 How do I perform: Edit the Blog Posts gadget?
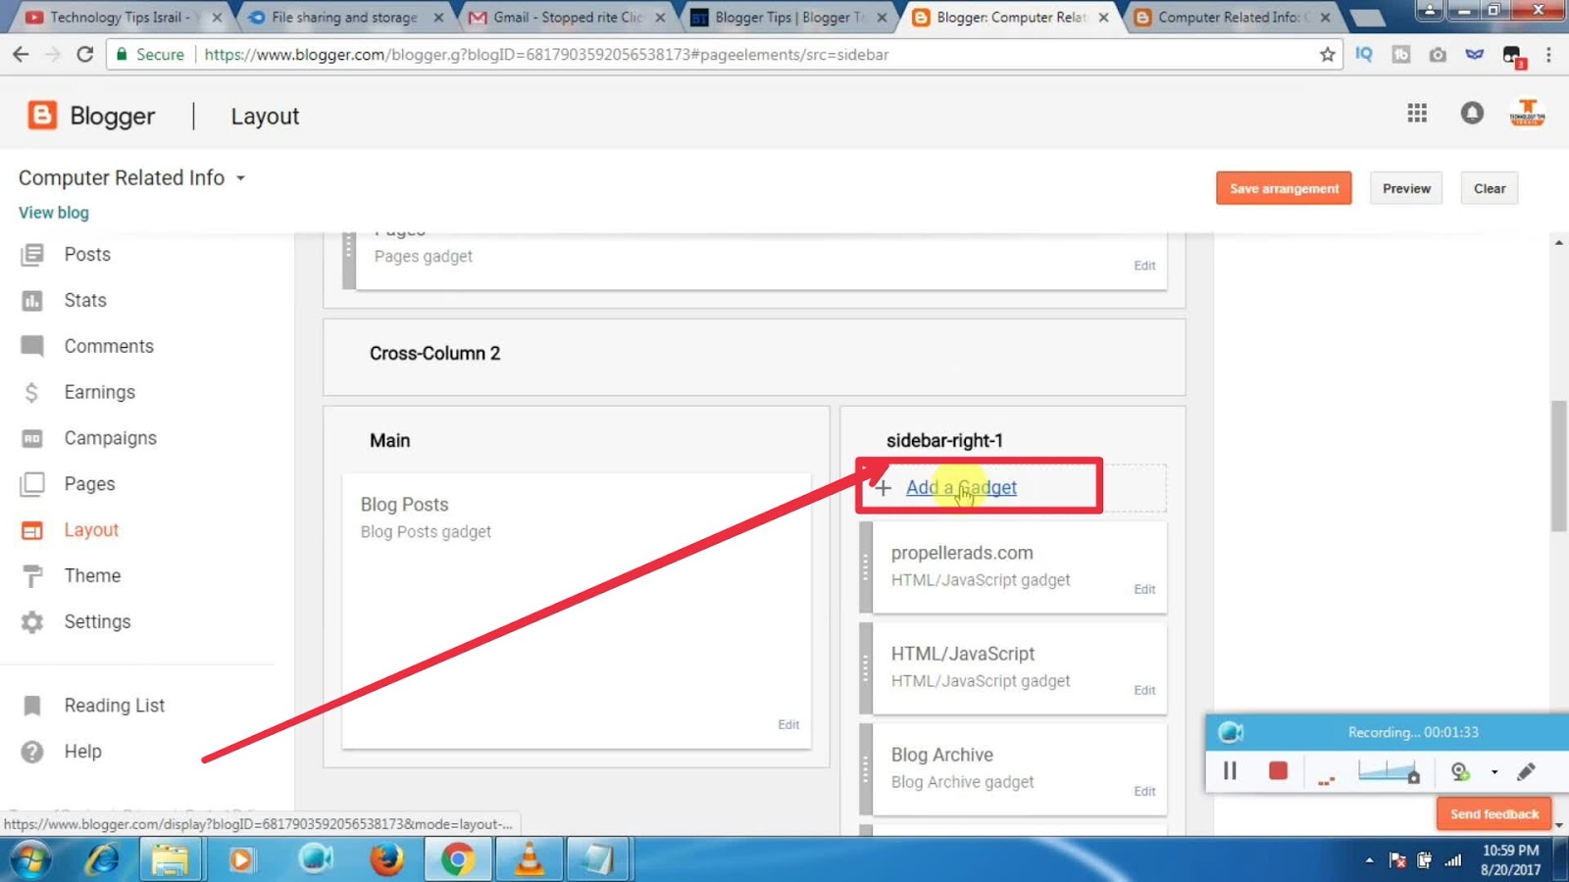click(788, 724)
